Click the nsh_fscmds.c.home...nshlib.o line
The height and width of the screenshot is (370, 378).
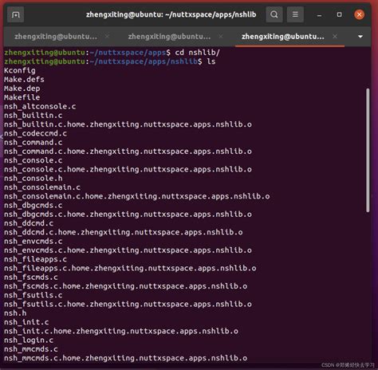[126, 286]
